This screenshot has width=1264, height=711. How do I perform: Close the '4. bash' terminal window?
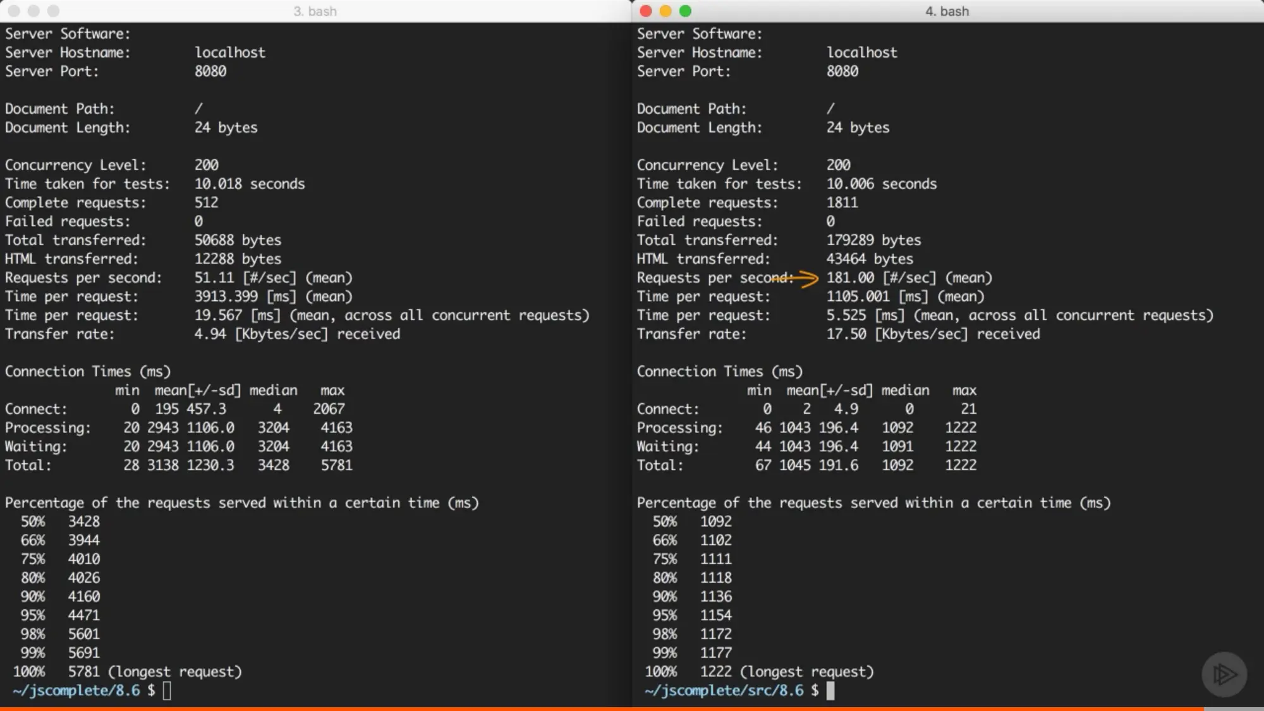click(x=645, y=11)
